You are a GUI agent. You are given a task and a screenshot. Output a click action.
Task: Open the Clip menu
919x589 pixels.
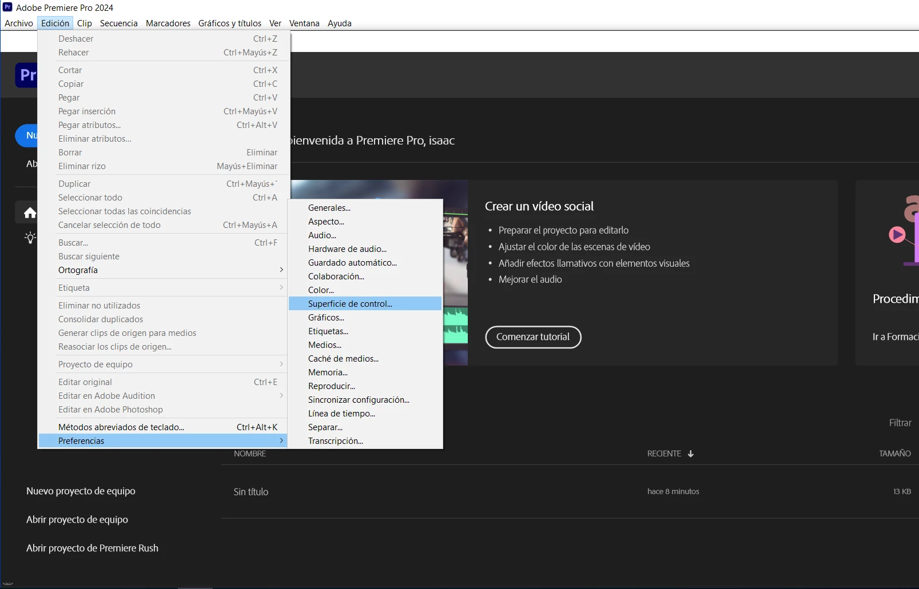[85, 23]
